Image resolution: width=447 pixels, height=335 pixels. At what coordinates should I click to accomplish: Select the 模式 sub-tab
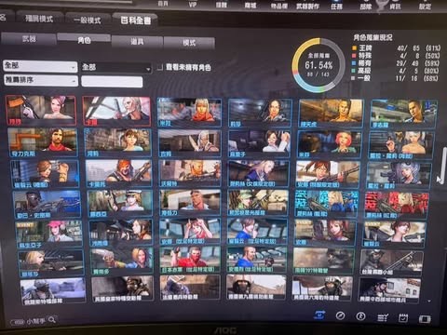tap(189, 43)
